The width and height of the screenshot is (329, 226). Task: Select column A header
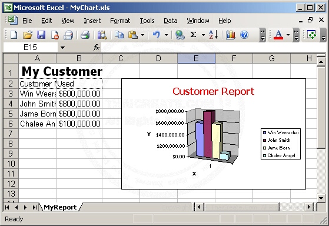(x=37, y=58)
